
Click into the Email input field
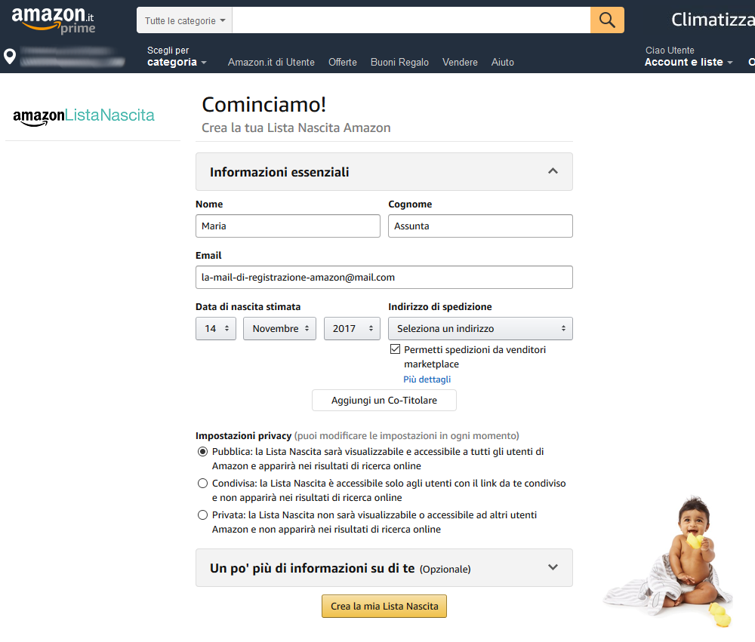click(x=384, y=277)
